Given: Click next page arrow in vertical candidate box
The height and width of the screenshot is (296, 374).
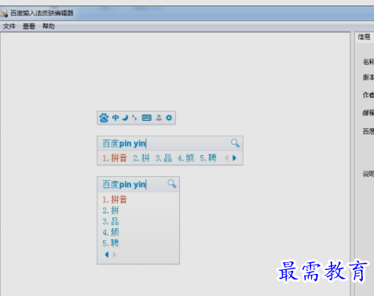Looking at the screenshot, I should coord(114,254).
